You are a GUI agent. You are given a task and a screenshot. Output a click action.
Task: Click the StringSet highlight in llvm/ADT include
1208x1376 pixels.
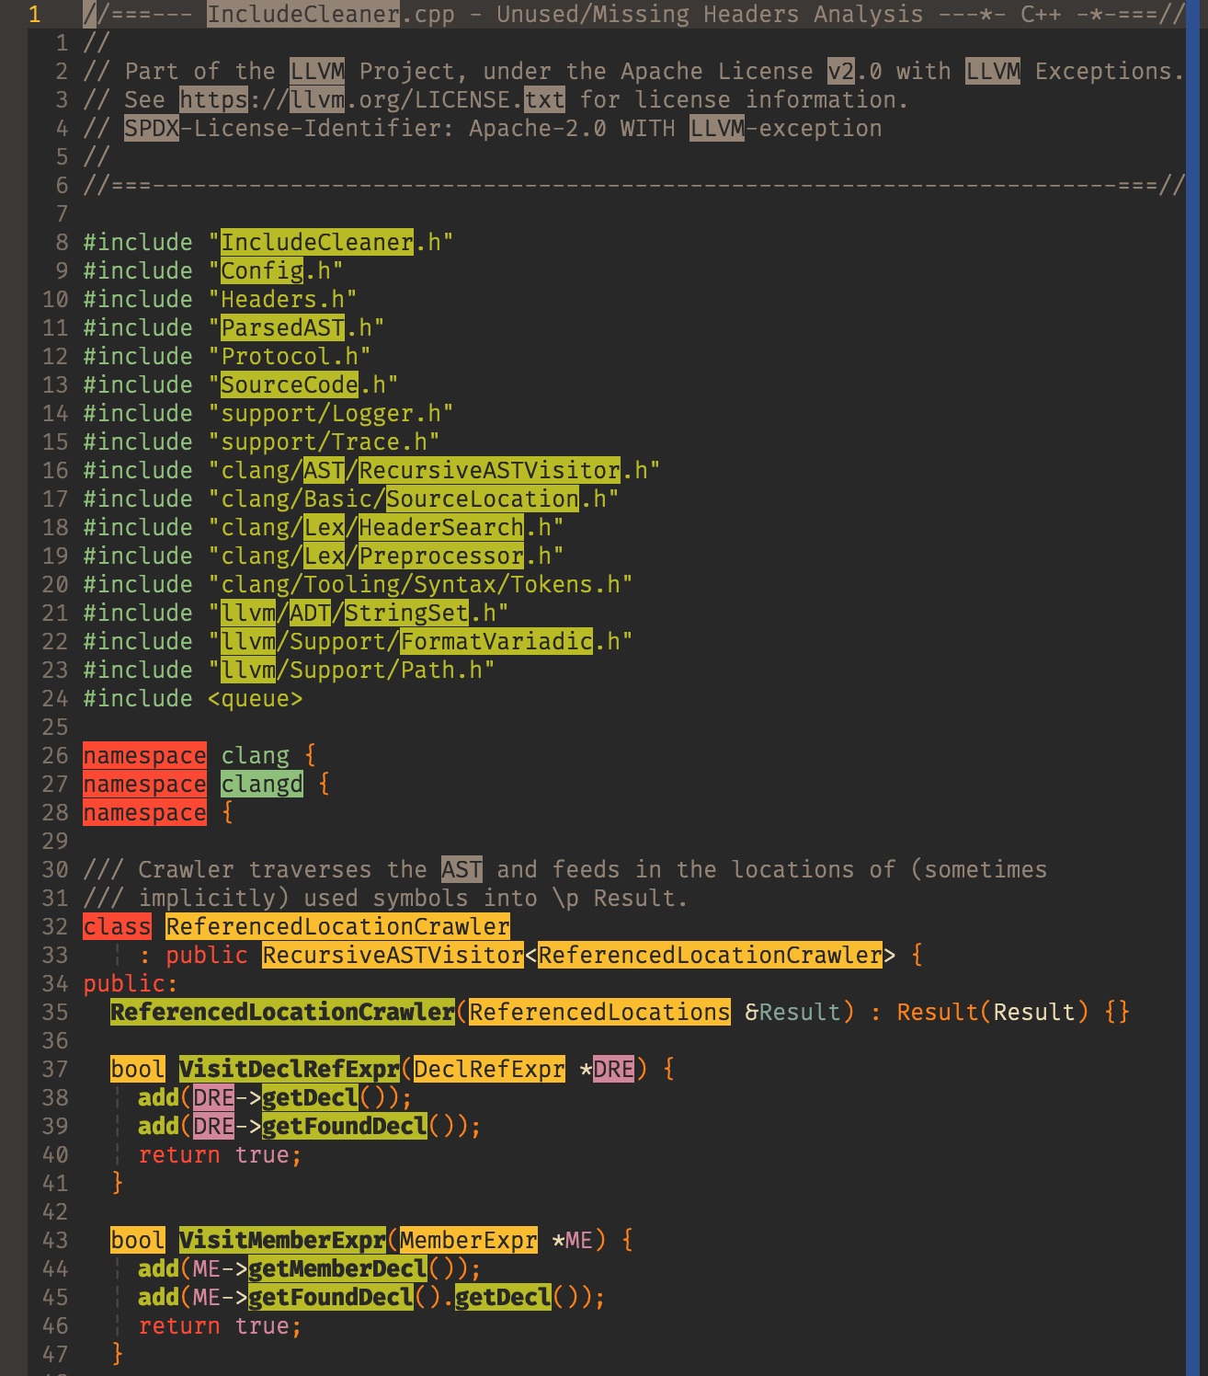[405, 613]
